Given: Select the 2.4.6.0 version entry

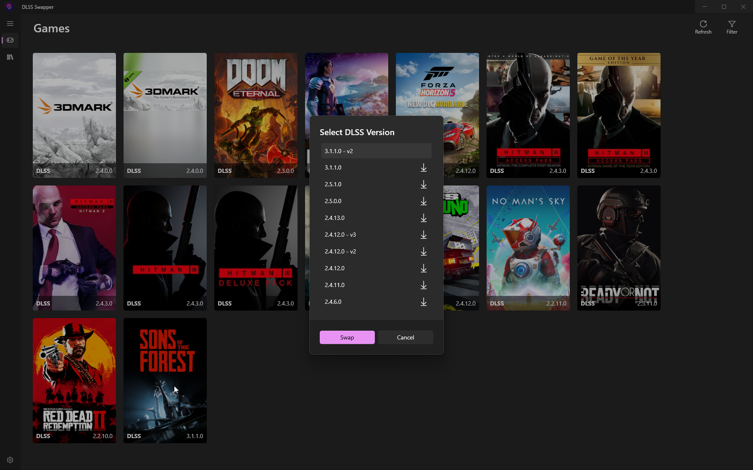Looking at the screenshot, I should (376, 302).
